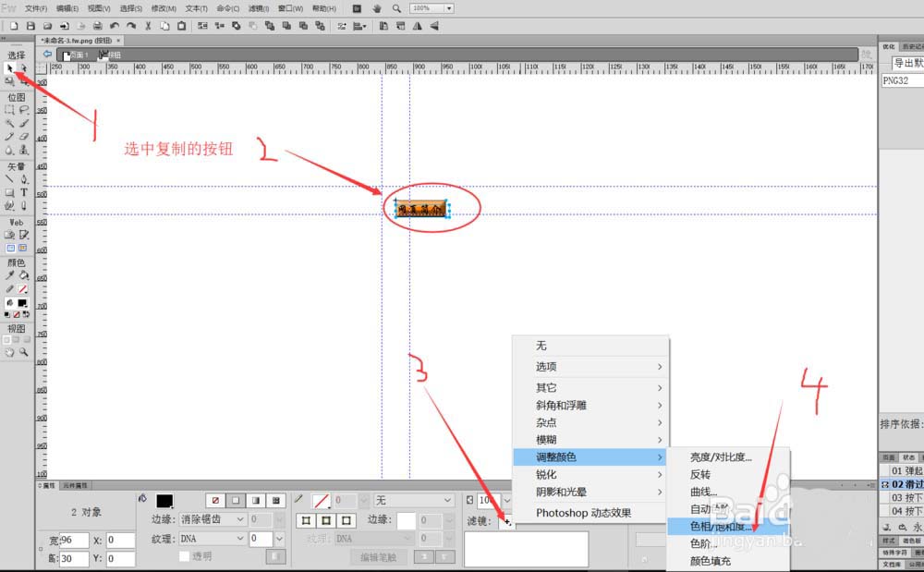This screenshot has width=924, height=572.
Task: Switch to the 元件属性 tab
Action: 75,485
